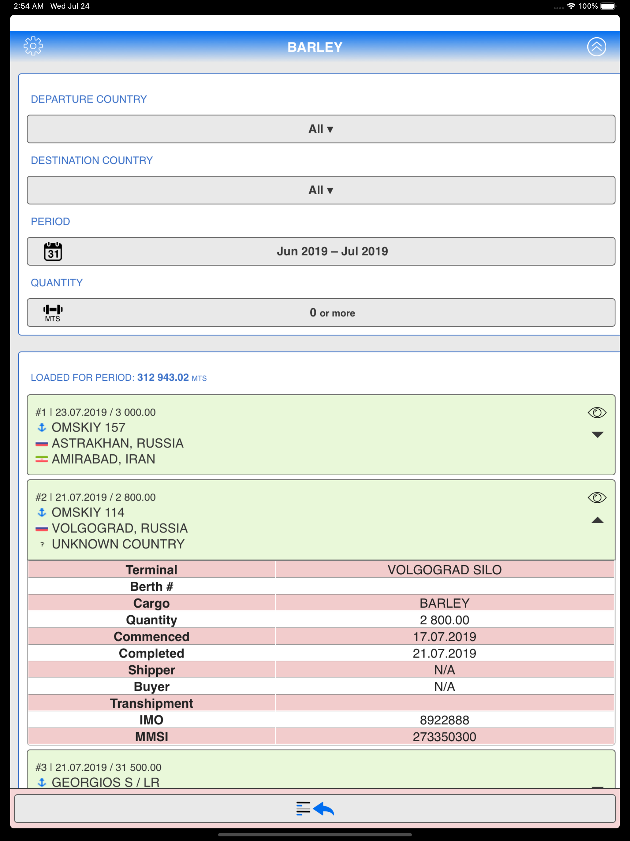Click the Wi-Fi status icon
630x841 pixels.
tap(571, 6)
